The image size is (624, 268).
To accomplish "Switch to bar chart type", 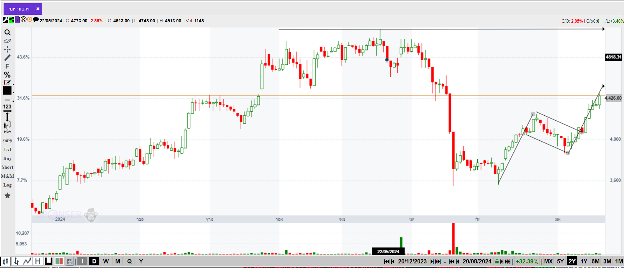I will pos(16,261).
